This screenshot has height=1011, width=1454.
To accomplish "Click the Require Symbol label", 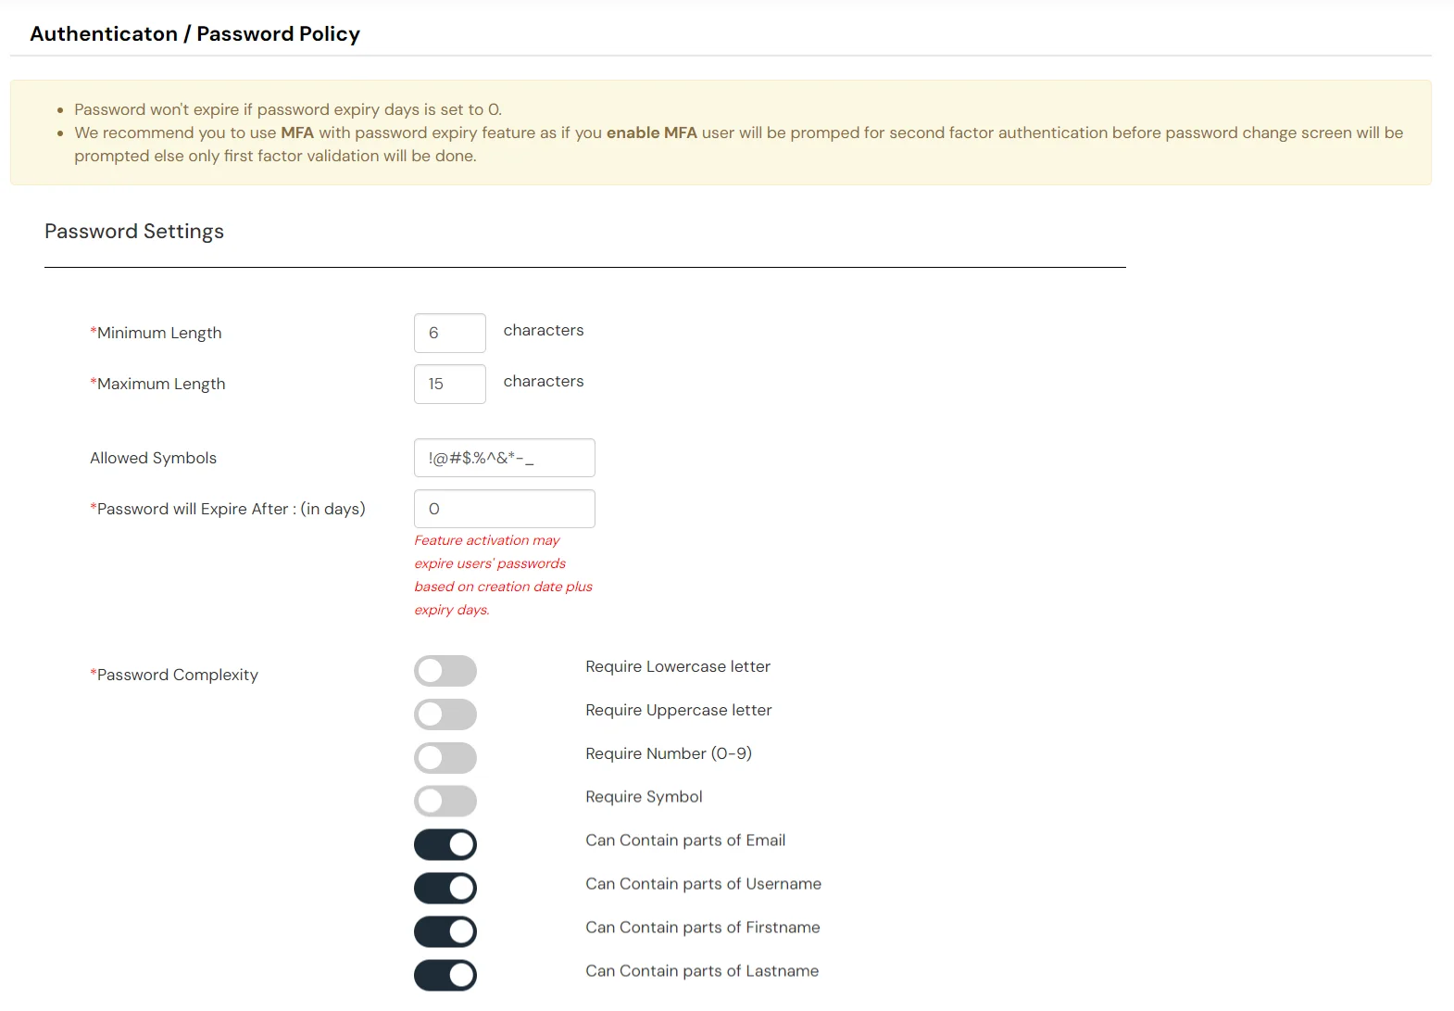I will pyautogui.click(x=644, y=797).
